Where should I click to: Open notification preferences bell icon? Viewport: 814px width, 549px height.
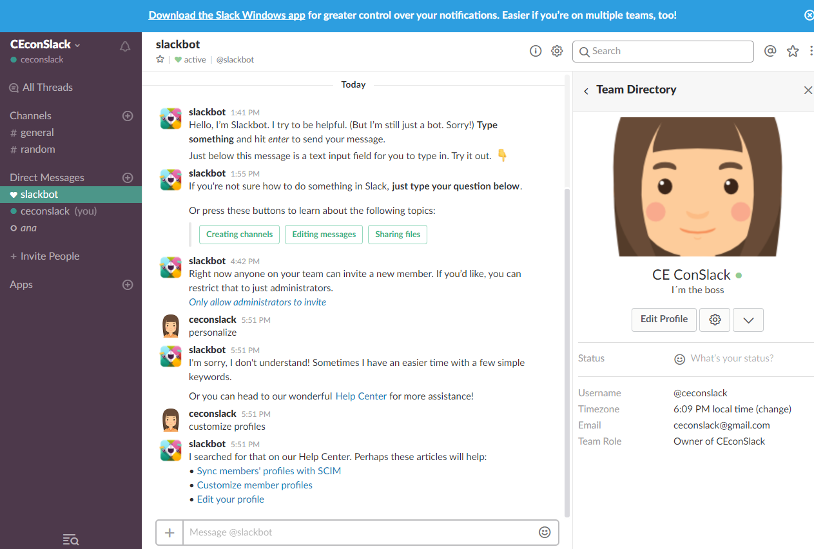(125, 46)
